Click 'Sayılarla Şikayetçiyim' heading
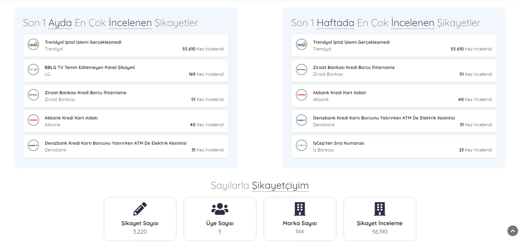Screen dimensions: 522x242 [260, 186]
